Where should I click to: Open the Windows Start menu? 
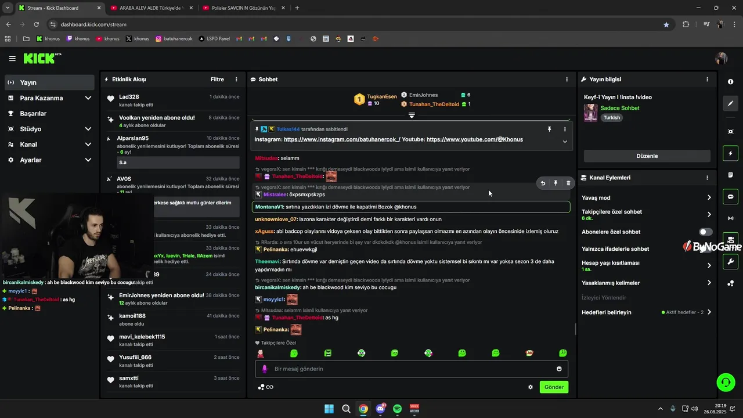point(329,409)
